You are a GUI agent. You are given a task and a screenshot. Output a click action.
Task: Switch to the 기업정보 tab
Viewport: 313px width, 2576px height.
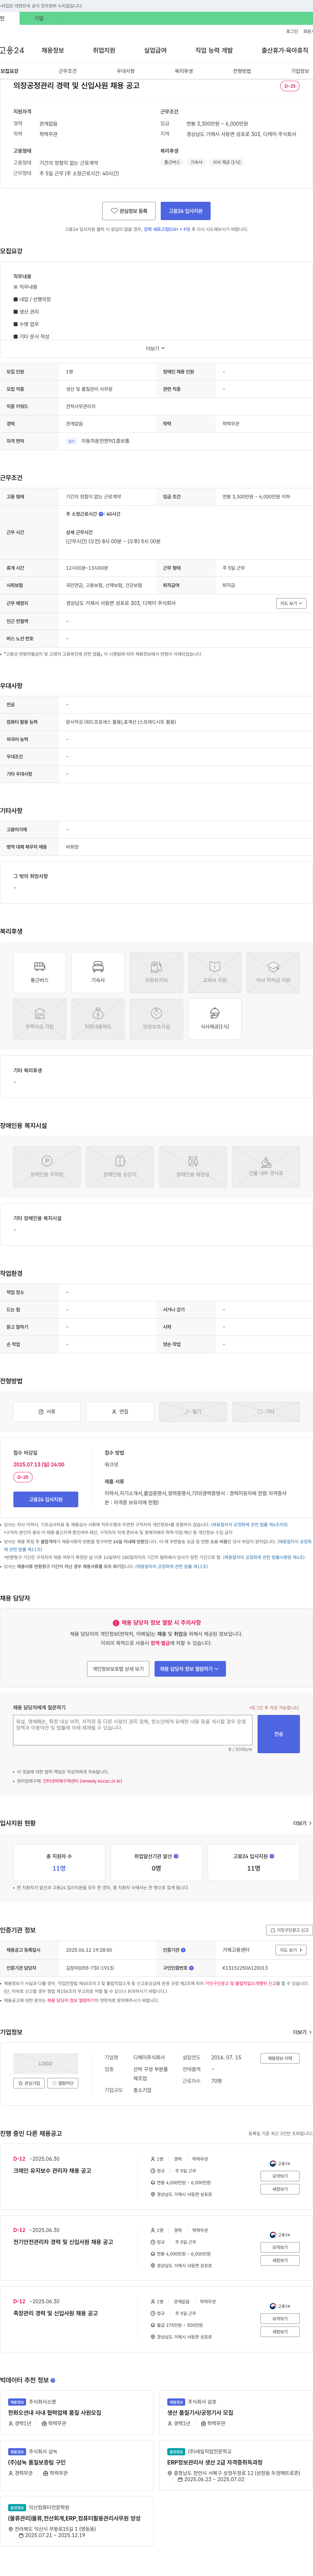[x=300, y=71]
